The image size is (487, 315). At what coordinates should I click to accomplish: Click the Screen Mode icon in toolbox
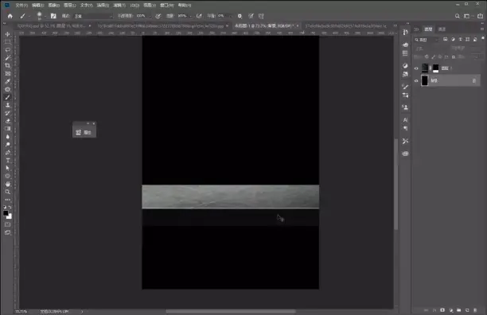pyautogui.click(x=8, y=232)
